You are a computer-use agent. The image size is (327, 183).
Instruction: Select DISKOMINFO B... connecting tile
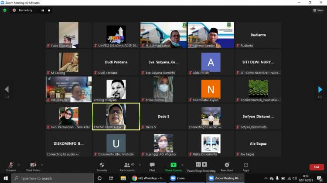[68, 144]
